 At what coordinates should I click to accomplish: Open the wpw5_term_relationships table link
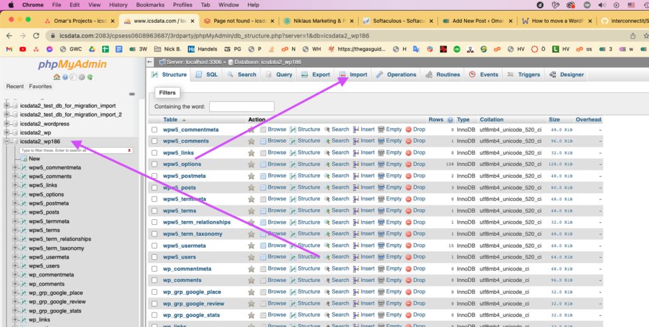pyautogui.click(x=196, y=222)
